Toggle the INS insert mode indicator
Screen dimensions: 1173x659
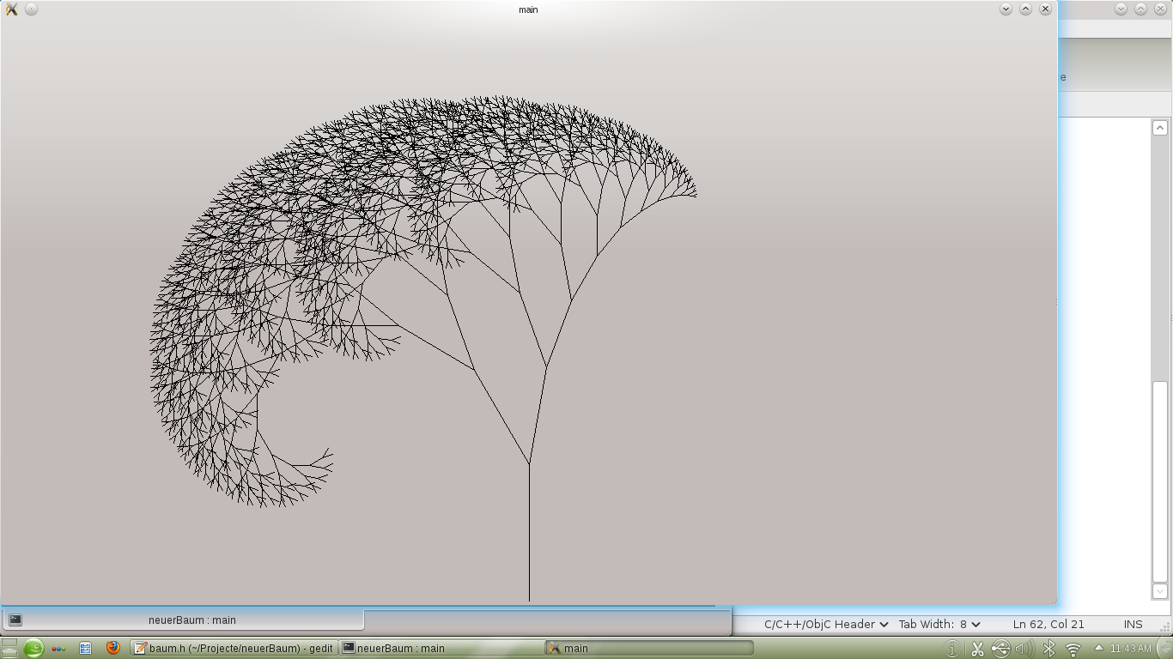point(1133,624)
